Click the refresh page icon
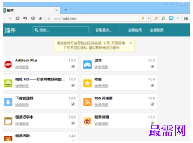Screen dimensions: 193x143 [x=18, y=18]
